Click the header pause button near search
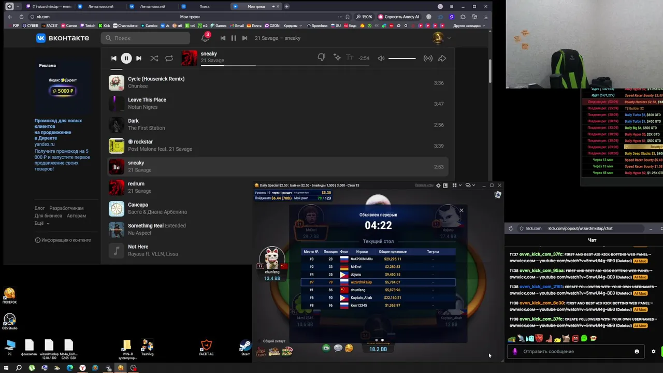The width and height of the screenshot is (663, 373). (x=234, y=38)
